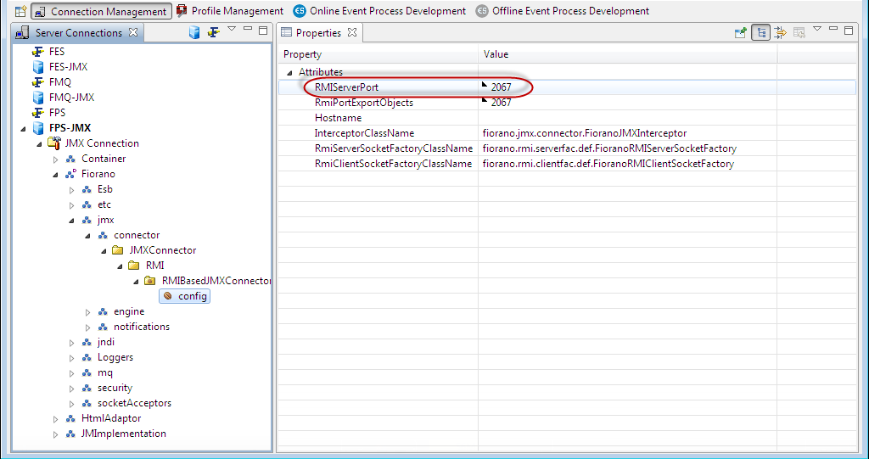Open the Properties view menu arrow
Image resolution: width=869 pixels, height=459 pixels.
click(817, 30)
